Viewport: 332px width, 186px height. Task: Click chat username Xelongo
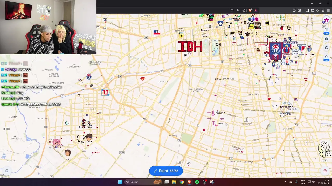[11, 69]
